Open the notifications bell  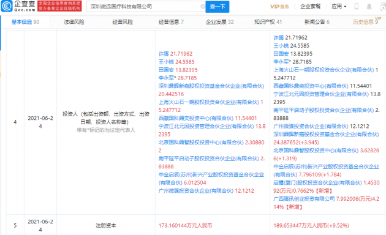point(369,7)
